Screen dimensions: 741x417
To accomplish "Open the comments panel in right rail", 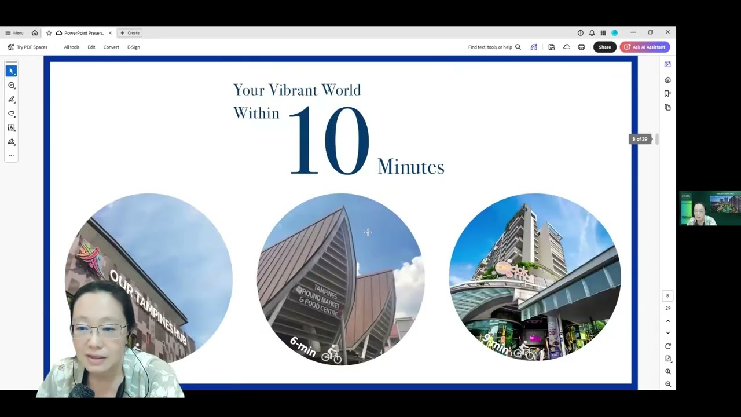I will click(x=667, y=80).
